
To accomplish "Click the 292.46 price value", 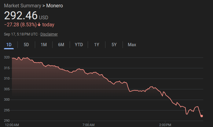I will click(21, 15).
